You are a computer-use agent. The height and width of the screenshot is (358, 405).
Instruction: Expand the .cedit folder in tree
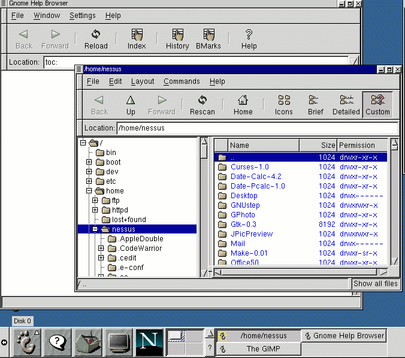click(101, 257)
